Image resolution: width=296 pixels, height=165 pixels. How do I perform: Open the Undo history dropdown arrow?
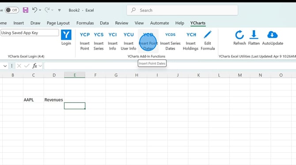pyautogui.click(x=40, y=10)
